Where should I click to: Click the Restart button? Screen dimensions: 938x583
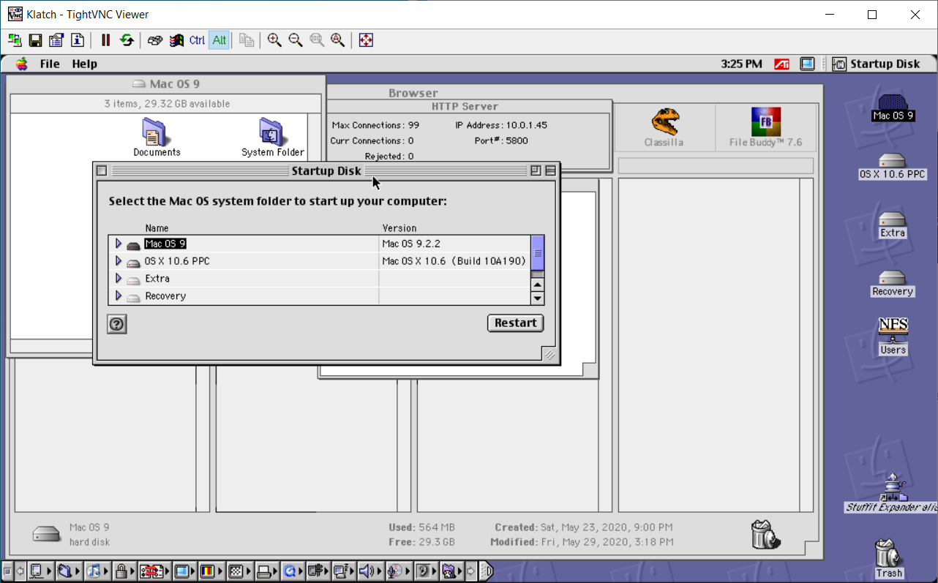point(516,323)
